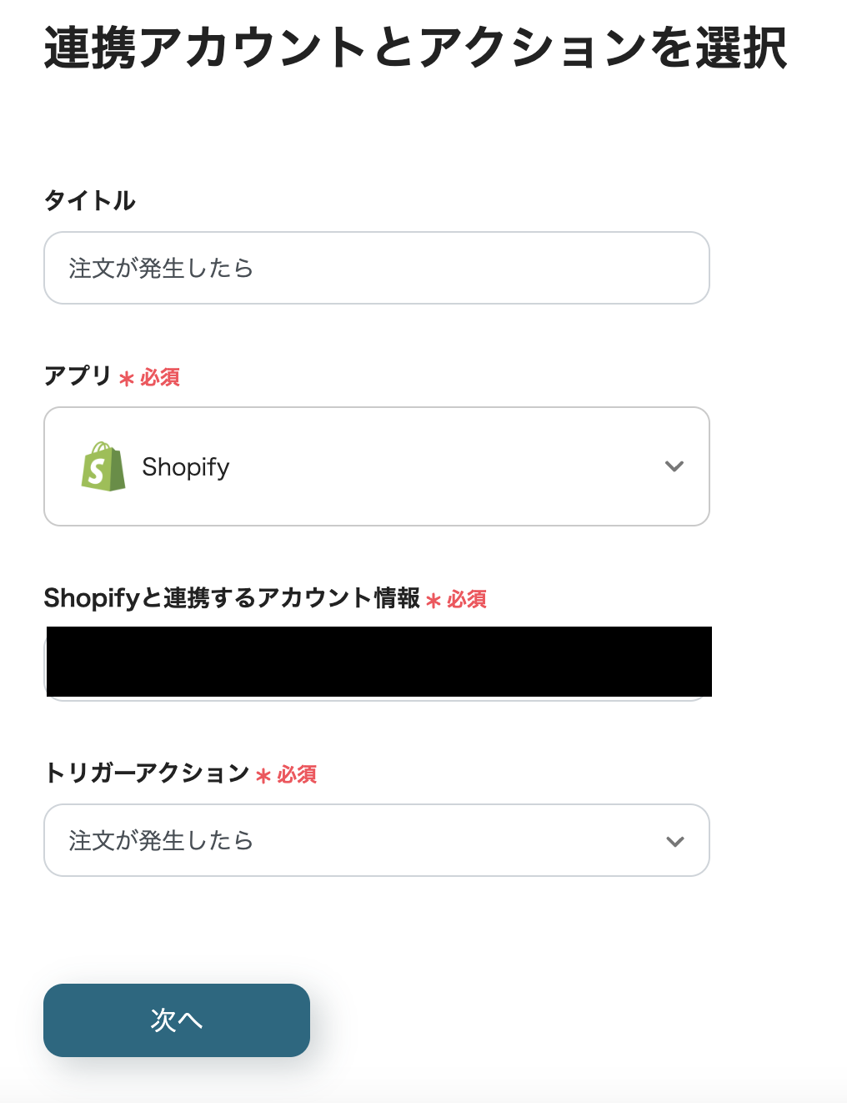Click the chevron beside 注文が発生したら trigger
The height and width of the screenshot is (1103, 847).
click(674, 841)
